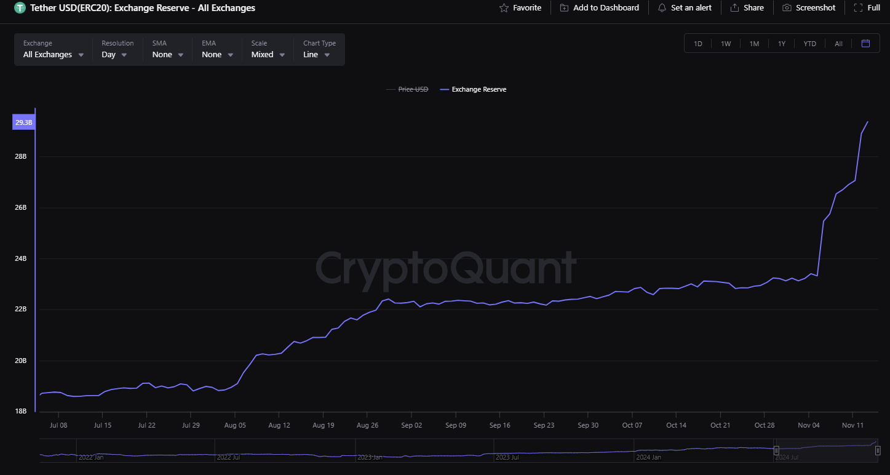This screenshot has height=475, width=890.
Task: Click the Set an alert bell icon
Action: 662,8
